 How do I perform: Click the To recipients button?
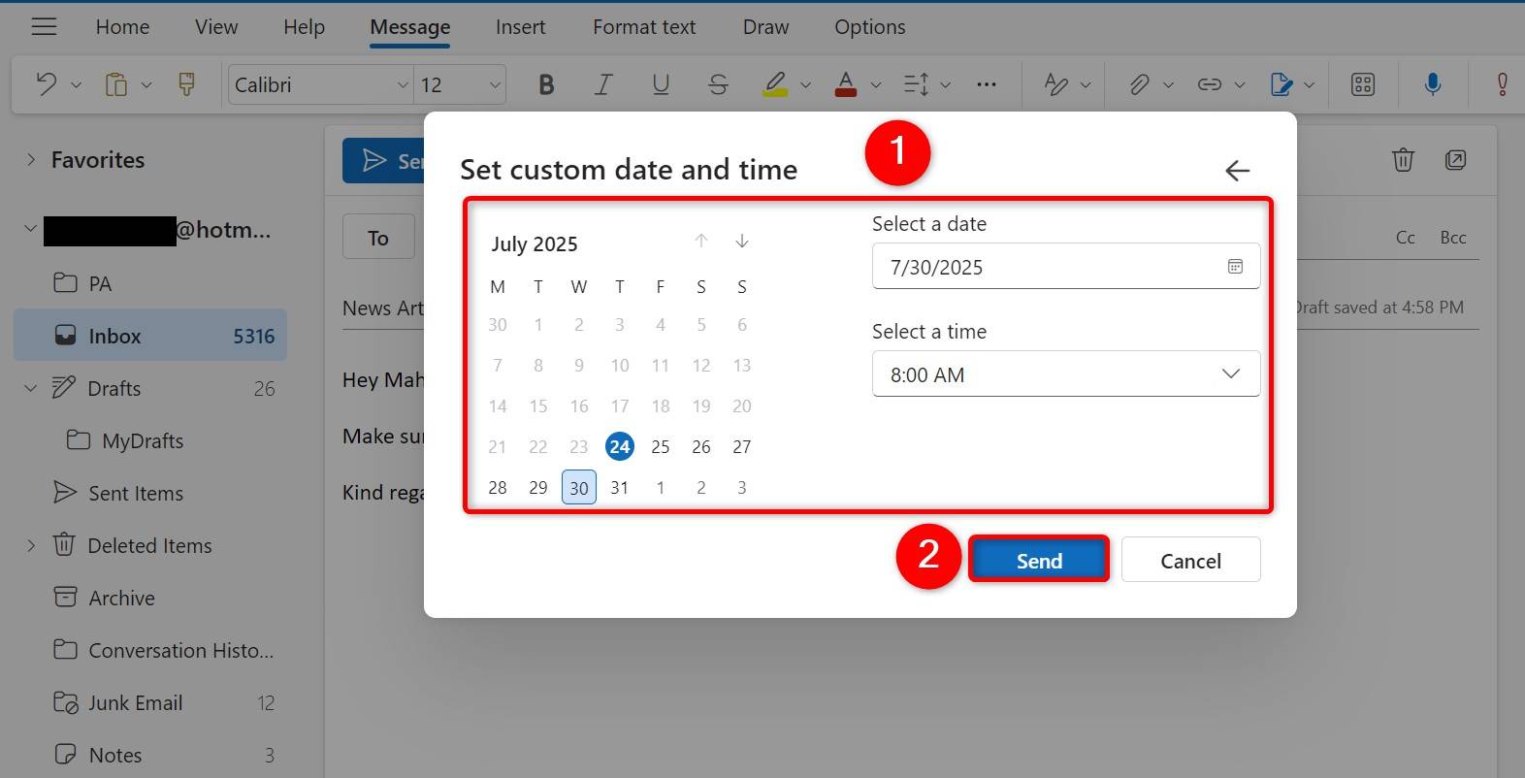coord(378,237)
